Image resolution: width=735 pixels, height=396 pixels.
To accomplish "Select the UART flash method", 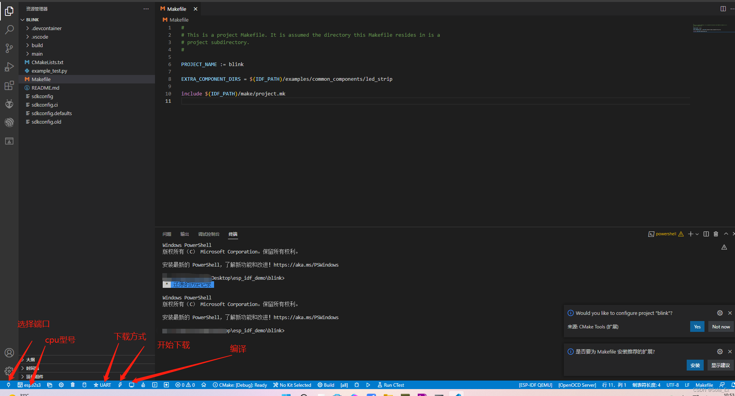I will click(x=102, y=385).
